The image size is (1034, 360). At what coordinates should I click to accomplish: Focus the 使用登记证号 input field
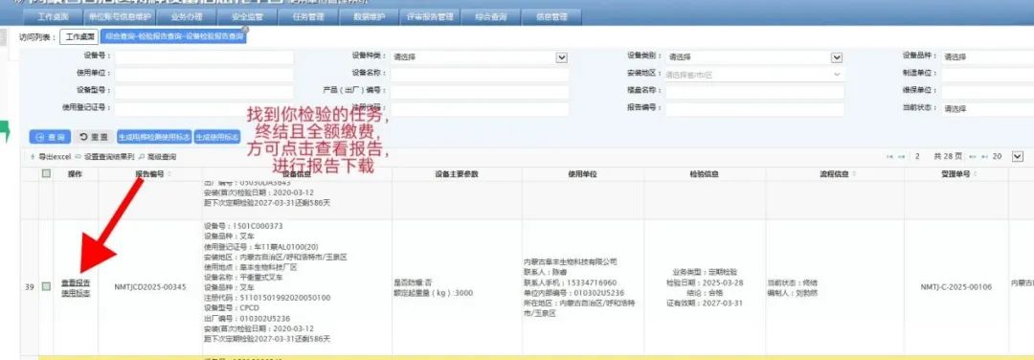(x=205, y=109)
